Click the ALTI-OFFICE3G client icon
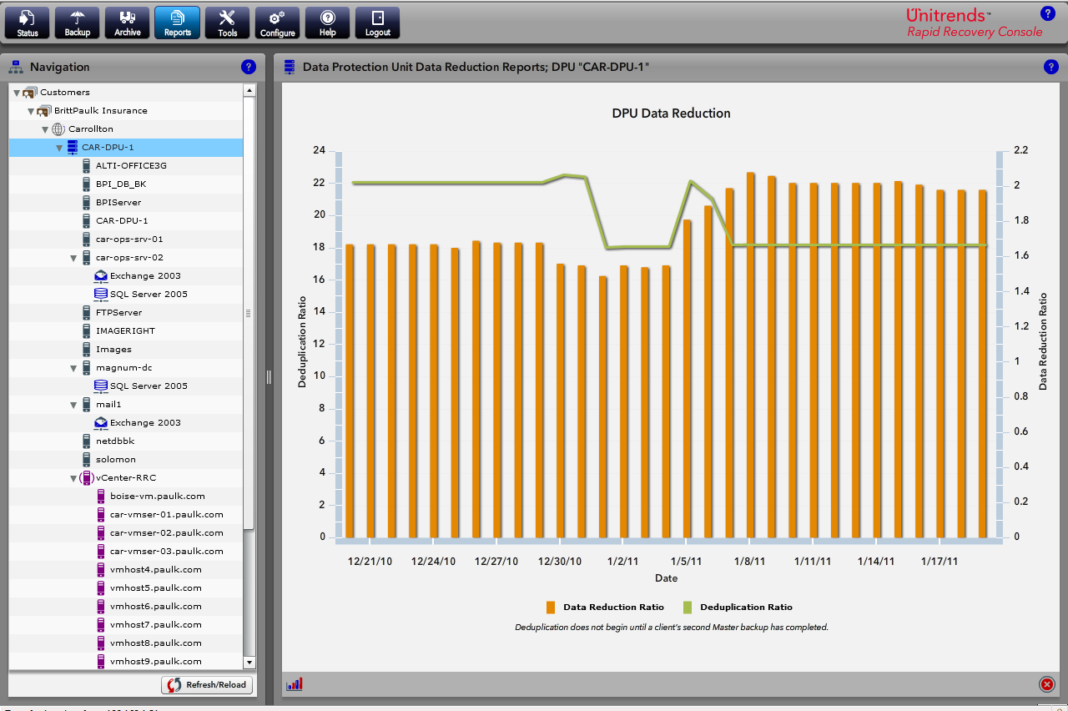 (87, 166)
